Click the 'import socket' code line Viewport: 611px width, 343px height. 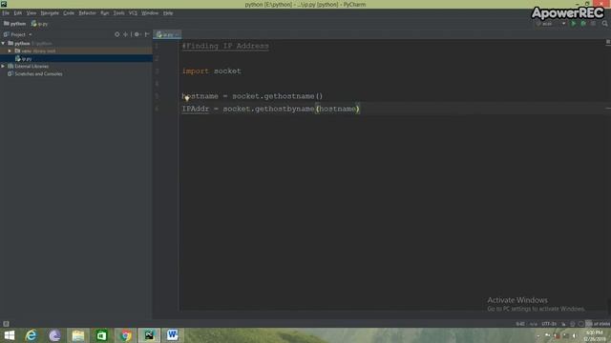pos(212,71)
